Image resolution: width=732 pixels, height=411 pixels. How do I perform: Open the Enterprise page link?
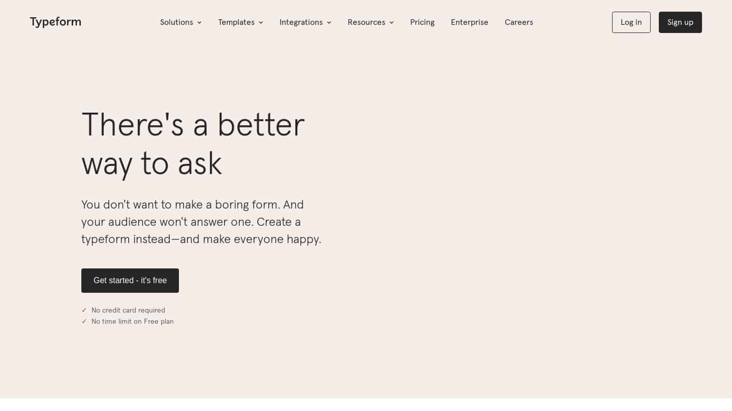[470, 22]
